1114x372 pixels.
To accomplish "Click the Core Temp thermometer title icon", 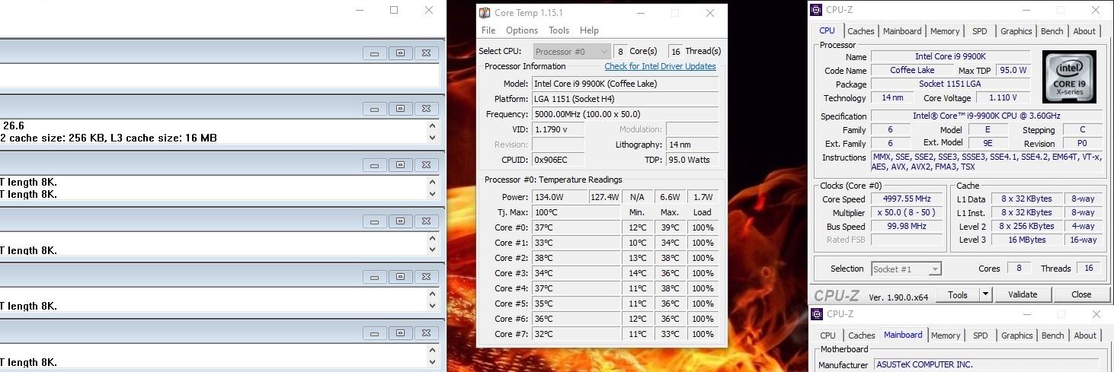I will pos(485,13).
